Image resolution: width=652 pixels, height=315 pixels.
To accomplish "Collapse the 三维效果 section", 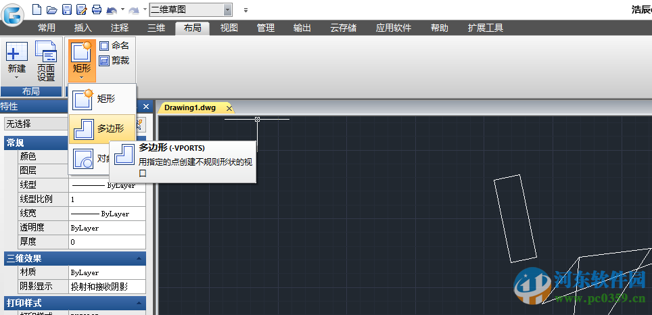I will pos(75,258).
